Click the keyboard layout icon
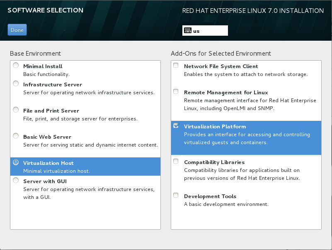332x250 pixels. 188,30
